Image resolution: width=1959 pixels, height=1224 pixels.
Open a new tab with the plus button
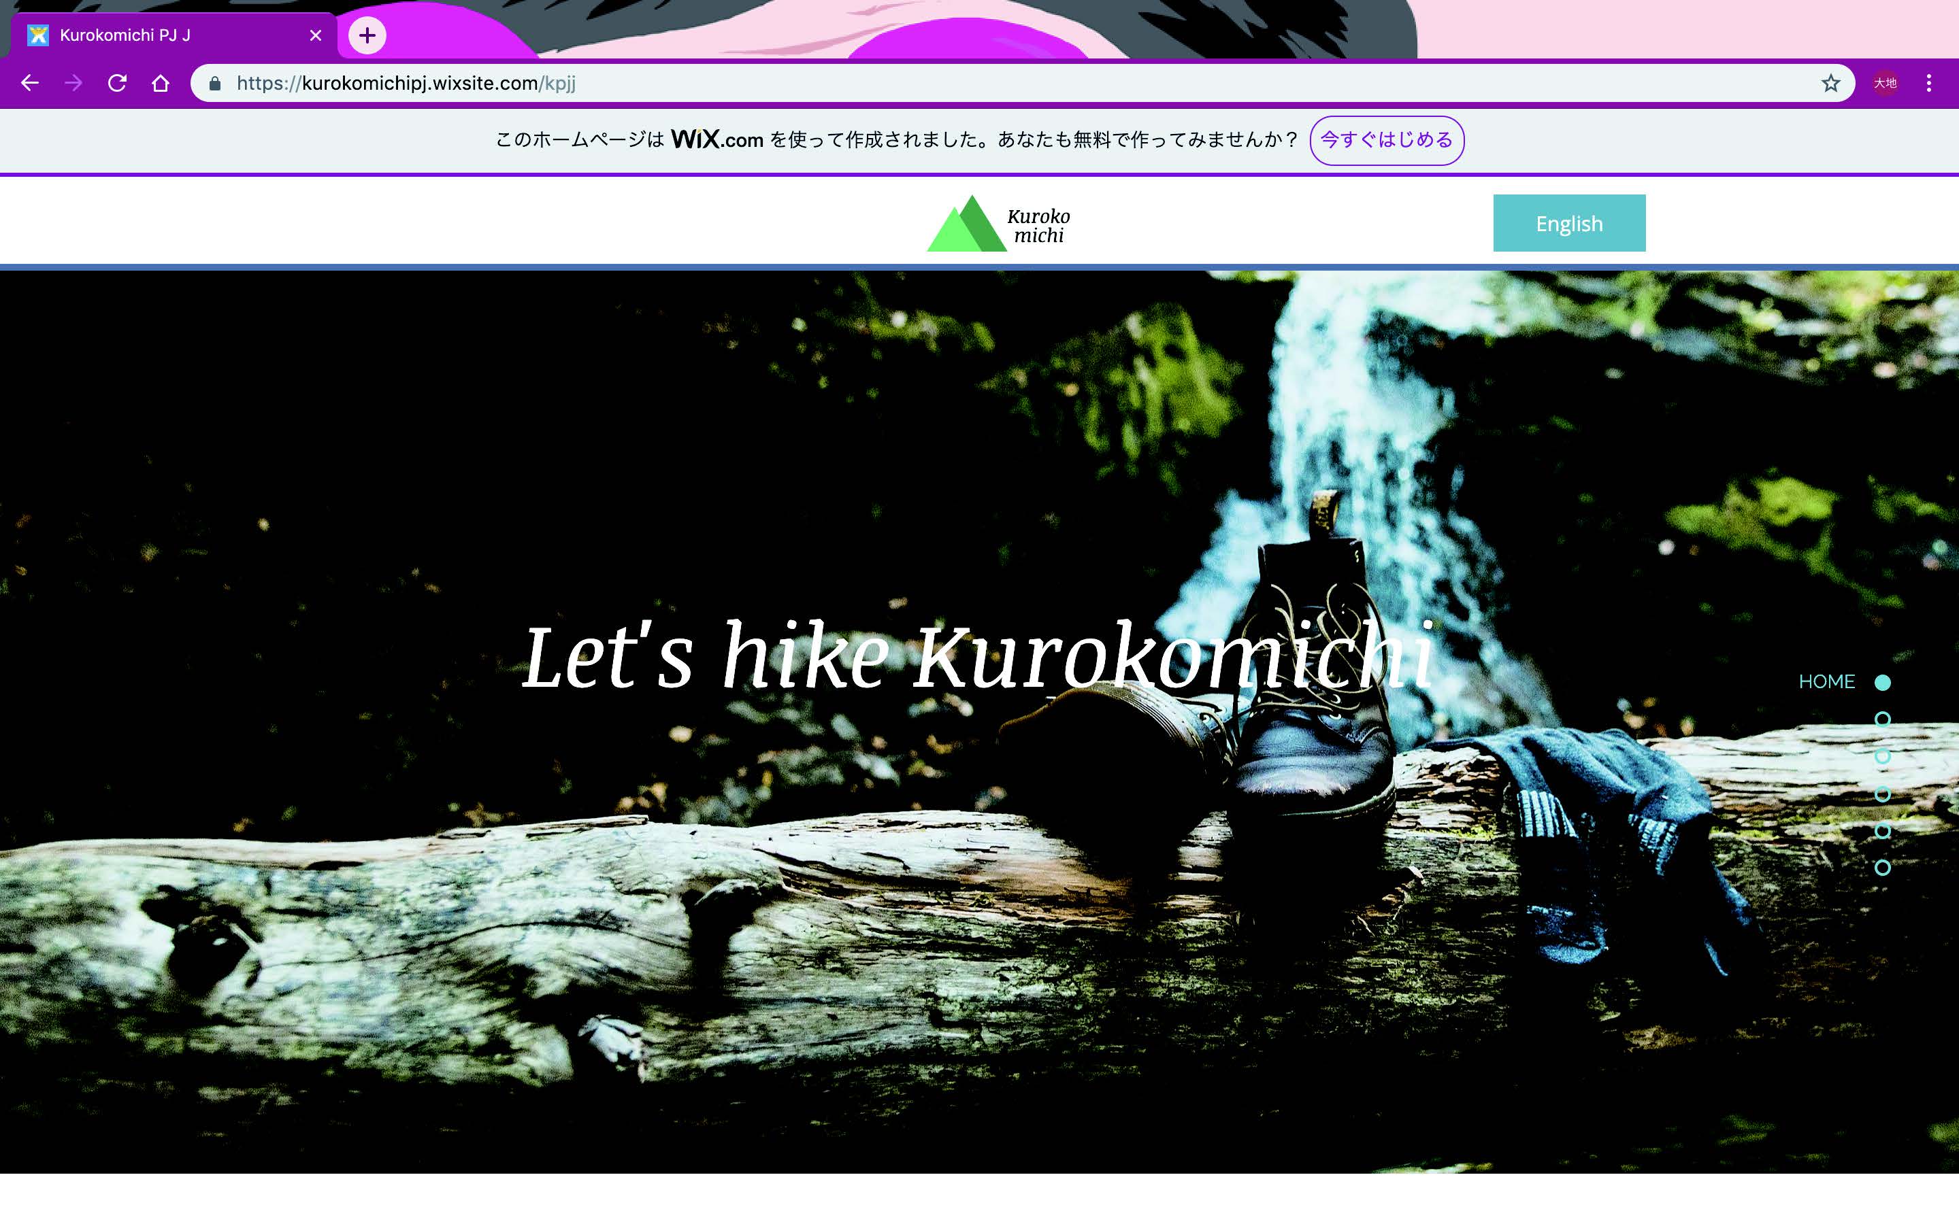point(367,35)
